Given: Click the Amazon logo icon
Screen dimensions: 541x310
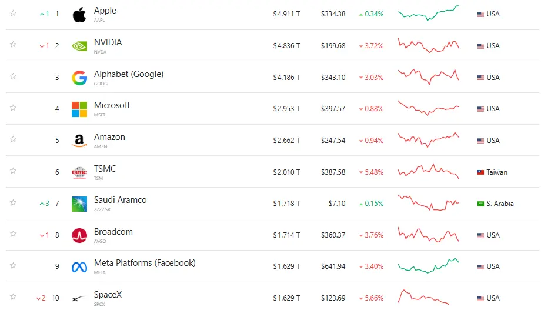Looking at the screenshot, I should (x=79, y=141).
